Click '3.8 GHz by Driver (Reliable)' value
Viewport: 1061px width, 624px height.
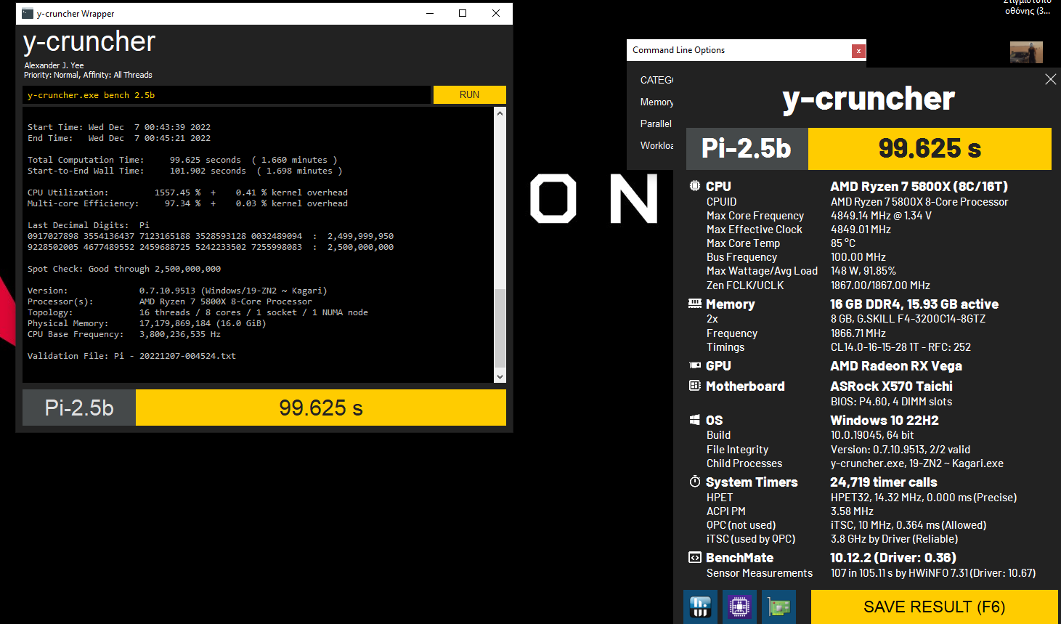[894, 539]
